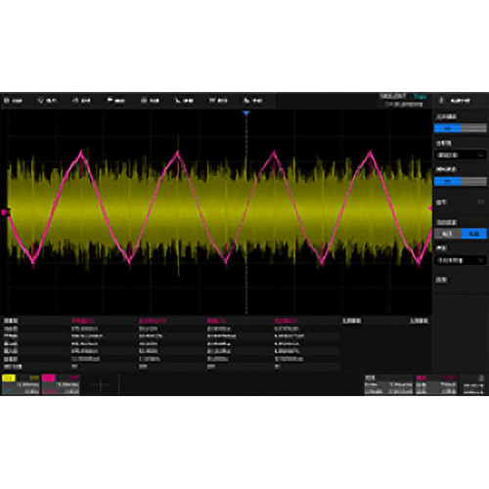Screen dimensions: 489x489
Task: Click the third pink column header in measurement table
Action: click(216, 321)
